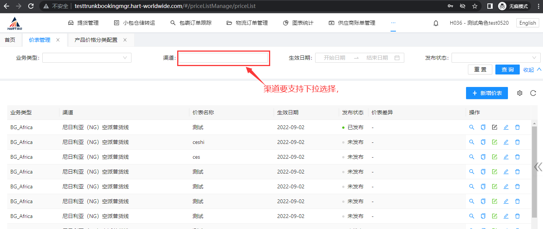Expand the 业务类型 dropdown
Image resolution: width=543 pixels, height=229 pixels.
[x=87, y=58]
